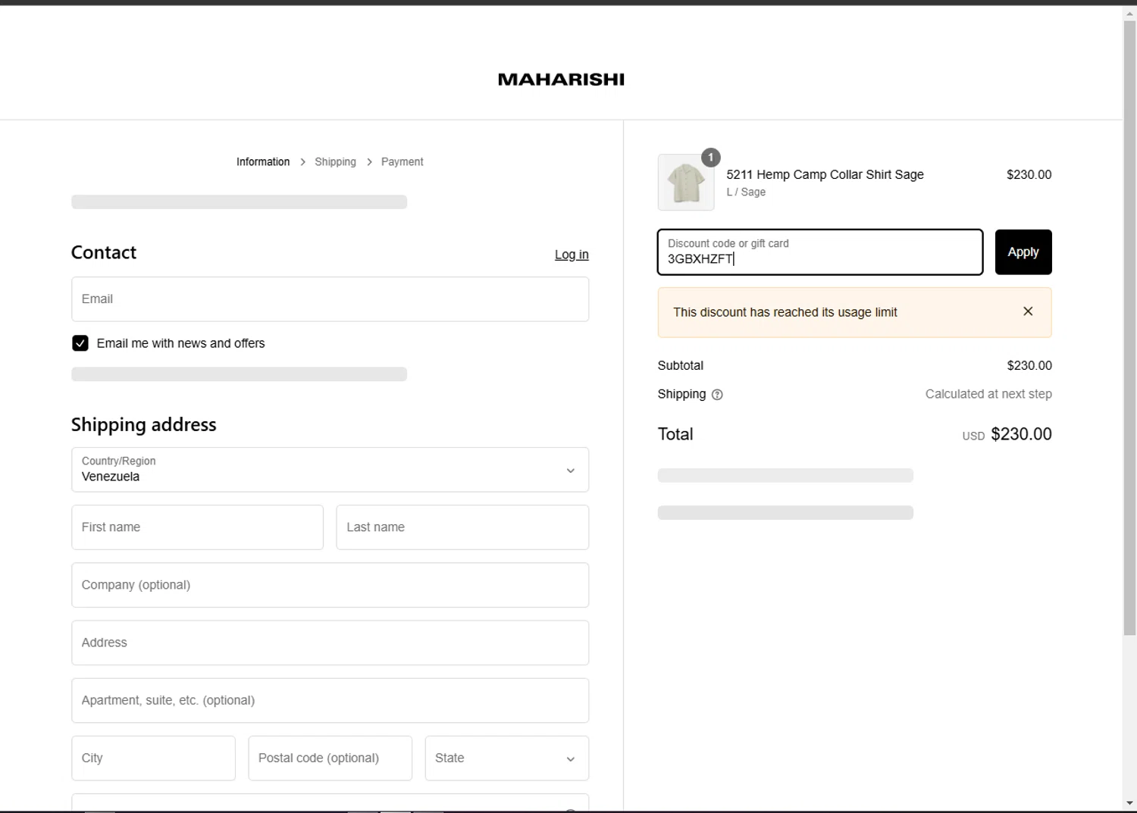Click the shipping help question mark icon
Image resolution: width=1137 pixels, height=813 pixels.
717,395
